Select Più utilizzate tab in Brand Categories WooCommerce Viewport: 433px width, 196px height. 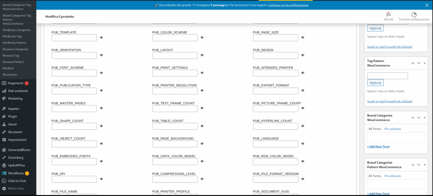click(392, 129)
